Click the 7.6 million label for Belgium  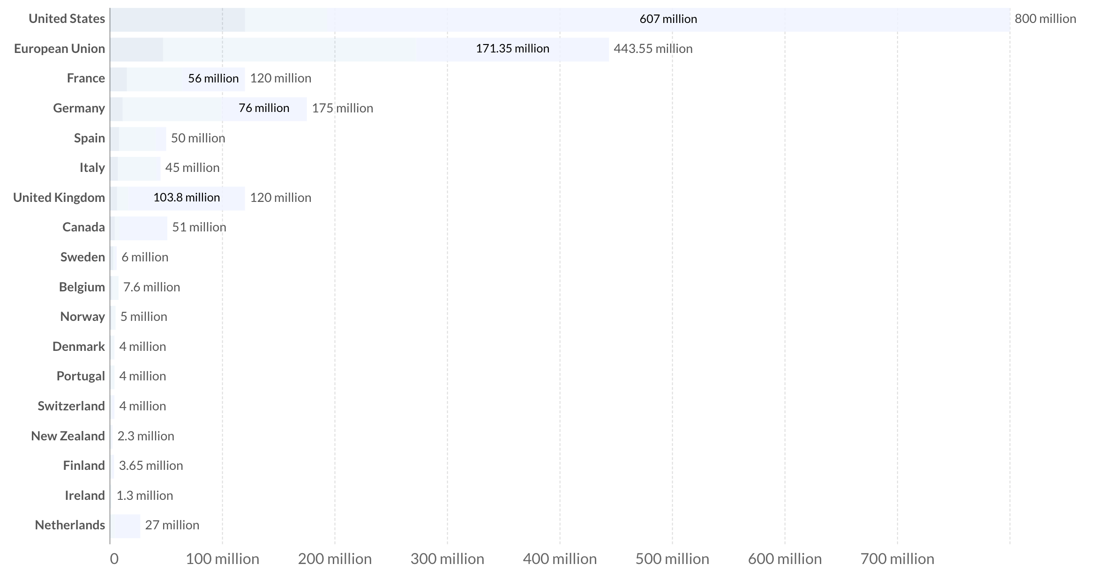[x=151, y=287]
